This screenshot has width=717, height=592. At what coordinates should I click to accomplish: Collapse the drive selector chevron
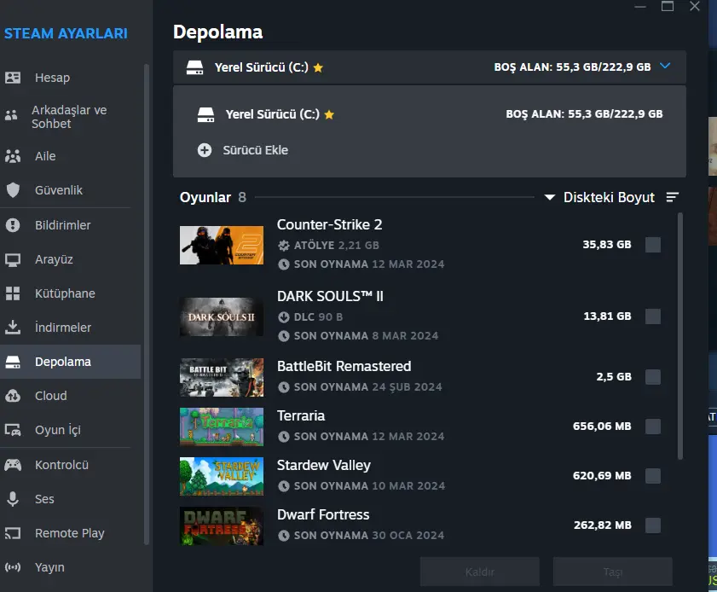[665, 66]
